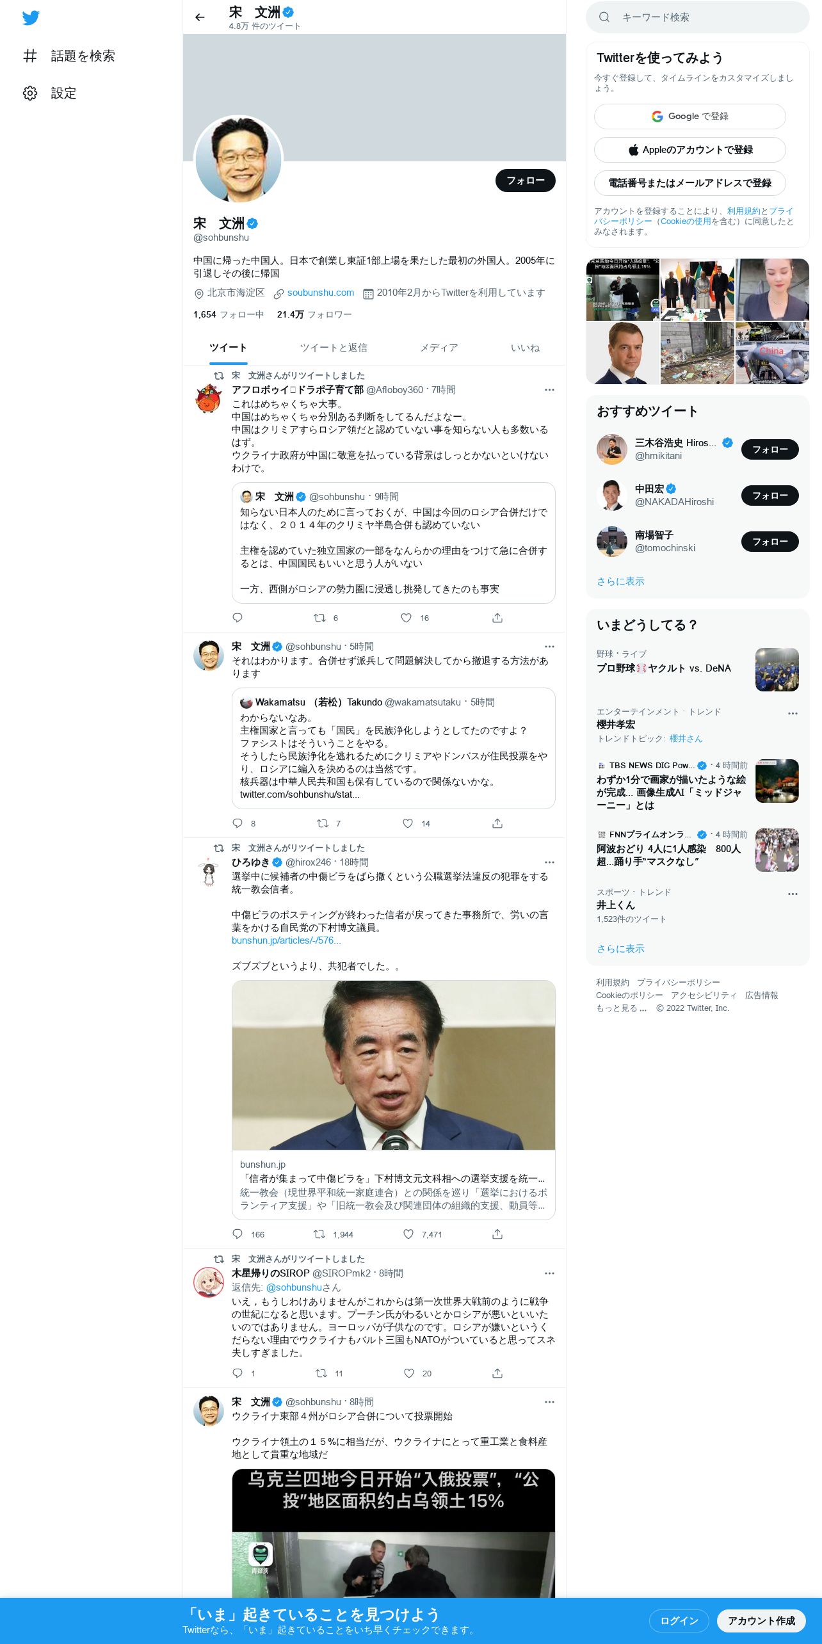
Task: Like the SIROP tweet with 20 likes
Action: [x=409, y=1373]
